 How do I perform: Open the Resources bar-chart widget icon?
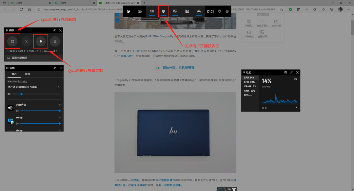pos(187,11)
